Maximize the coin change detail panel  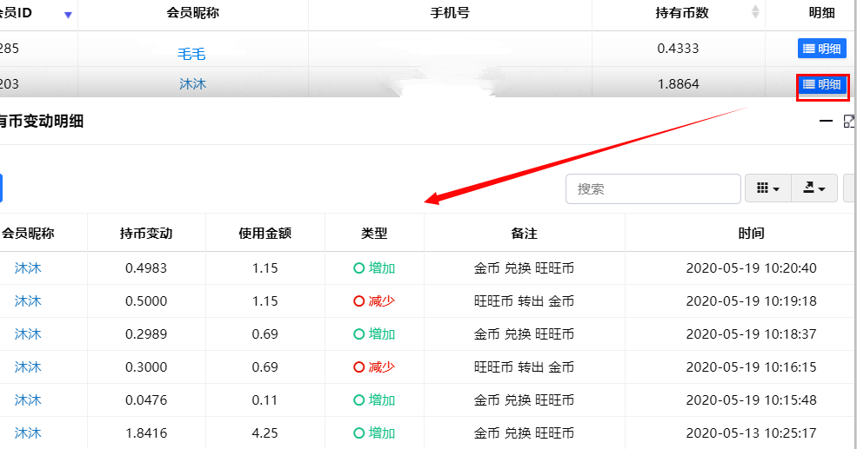[849, 121]
